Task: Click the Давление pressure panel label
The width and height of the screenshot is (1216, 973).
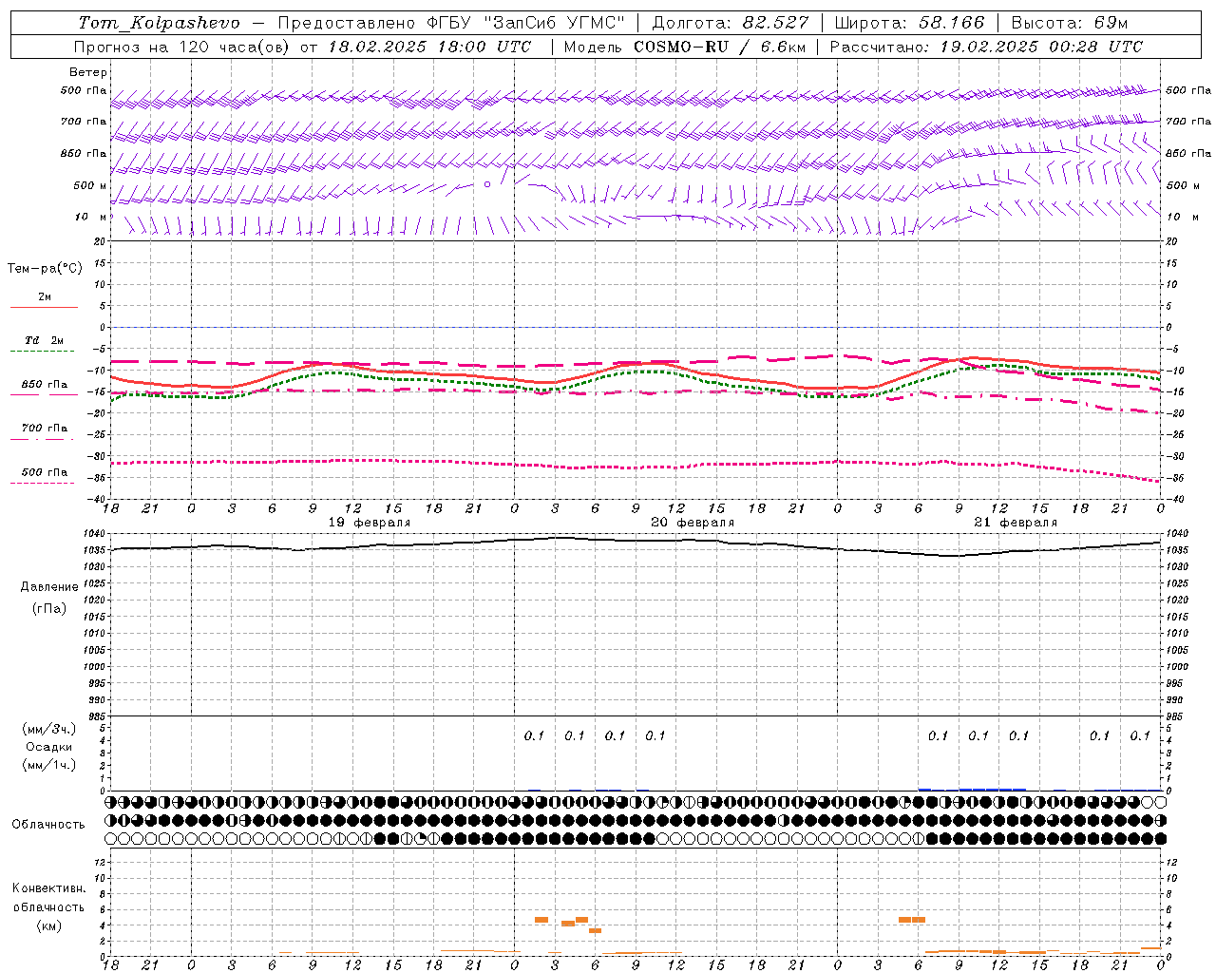Action: (49, 587)
